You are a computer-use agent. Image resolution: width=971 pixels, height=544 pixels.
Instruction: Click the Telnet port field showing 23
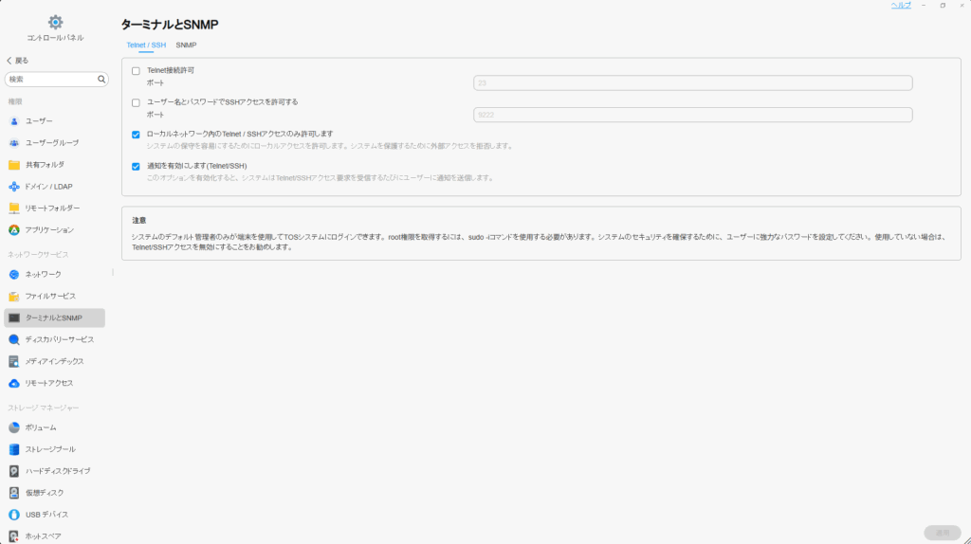[x=692, y=83]
